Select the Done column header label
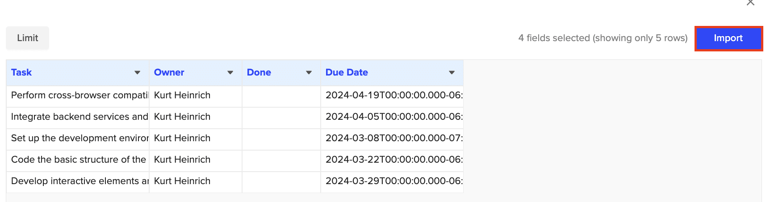 click(259, 72)
